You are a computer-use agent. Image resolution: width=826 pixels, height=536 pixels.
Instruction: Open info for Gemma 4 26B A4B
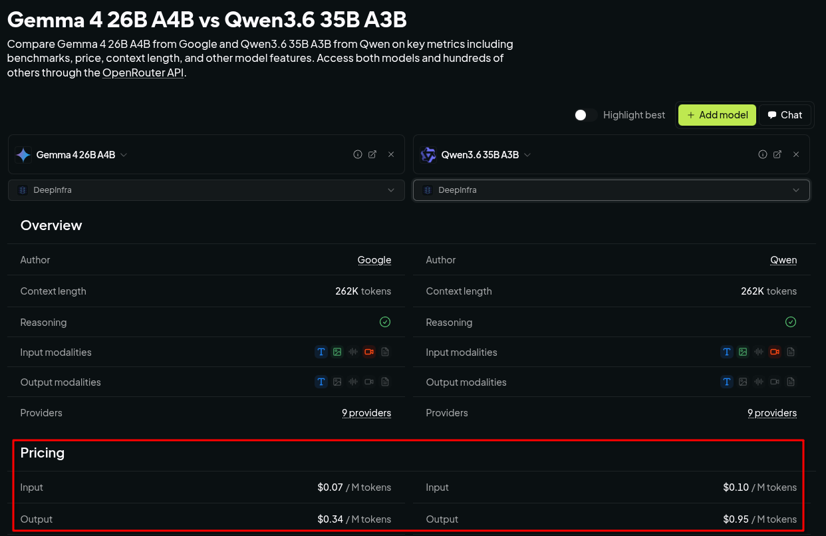coord(358,154)
